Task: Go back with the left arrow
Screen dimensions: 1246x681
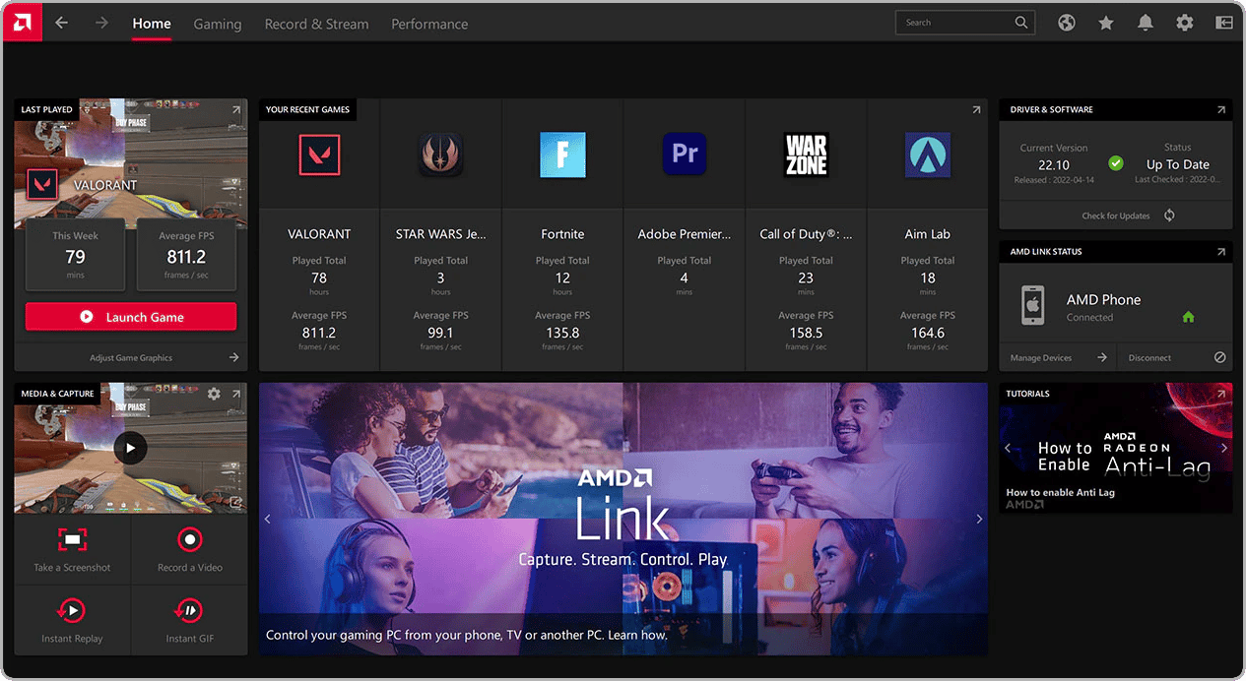Action: 62,23
